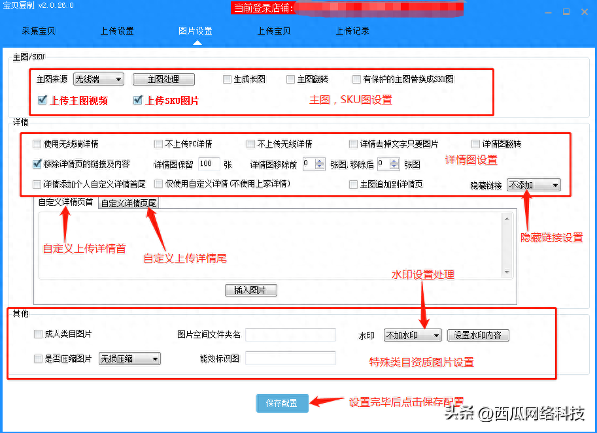Open the 隐藏链接 dropdown

coord(534,185)
